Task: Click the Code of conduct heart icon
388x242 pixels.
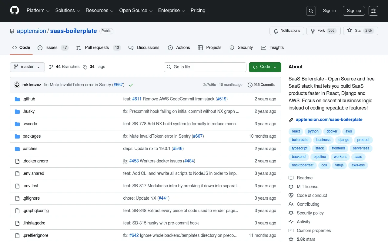Action: tap(291, 195)
